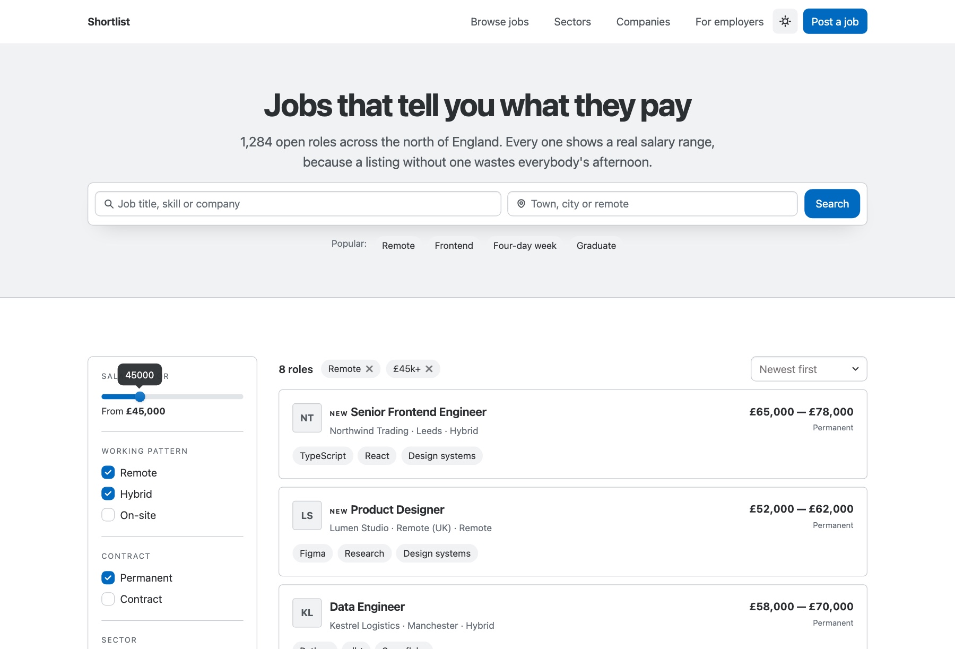Remove the £45k+ filter chip
The image size is (955, 649).
[x=429, y=369]
